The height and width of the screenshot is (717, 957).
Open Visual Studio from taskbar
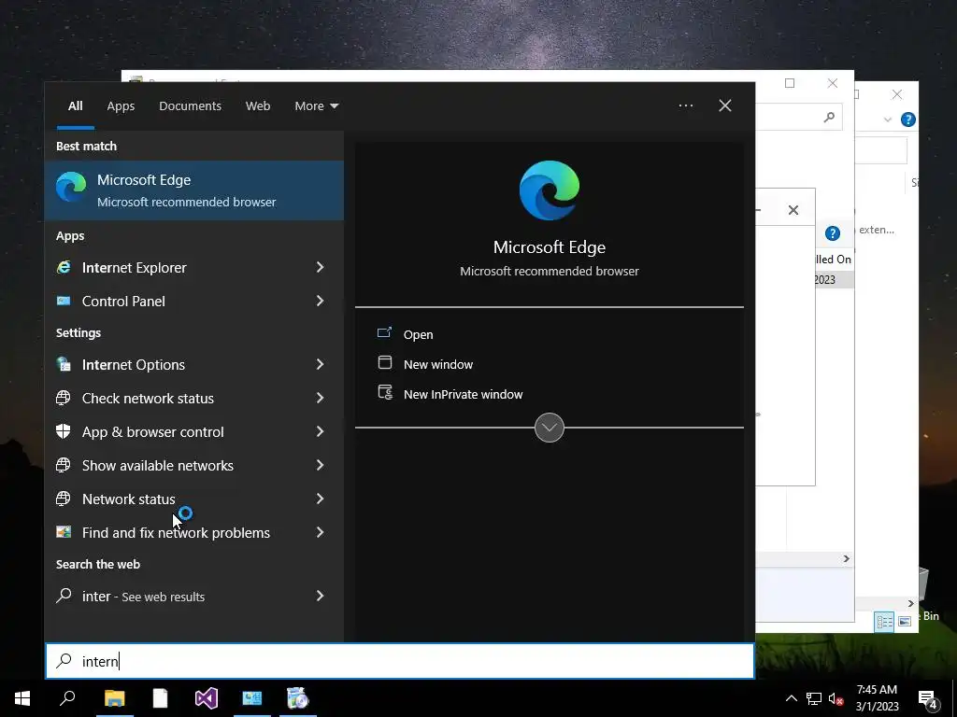click(x=207, y=698)
